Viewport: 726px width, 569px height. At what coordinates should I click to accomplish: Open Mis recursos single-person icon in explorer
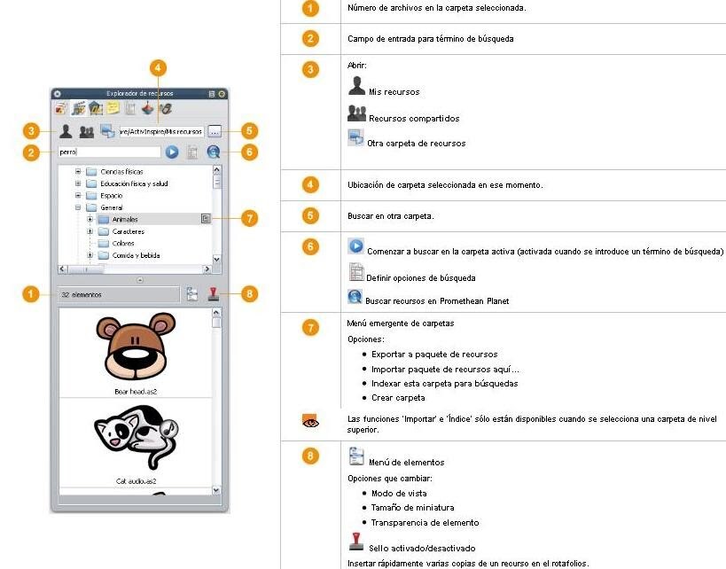coord(66,131)
